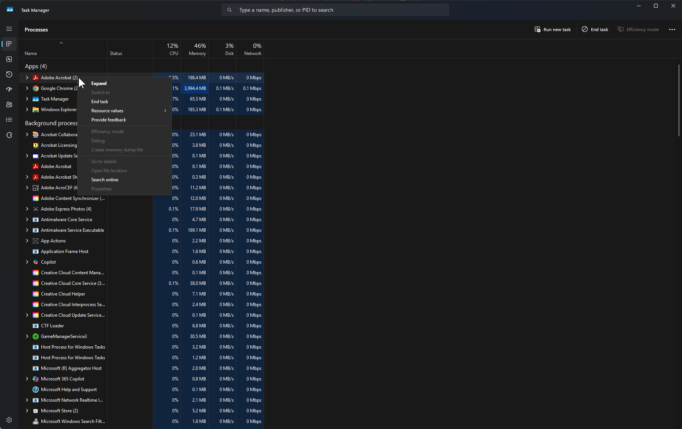Click the Adobe Acrobat app icon
This screenshot has width=682, height=429.
tap(36, 78)
